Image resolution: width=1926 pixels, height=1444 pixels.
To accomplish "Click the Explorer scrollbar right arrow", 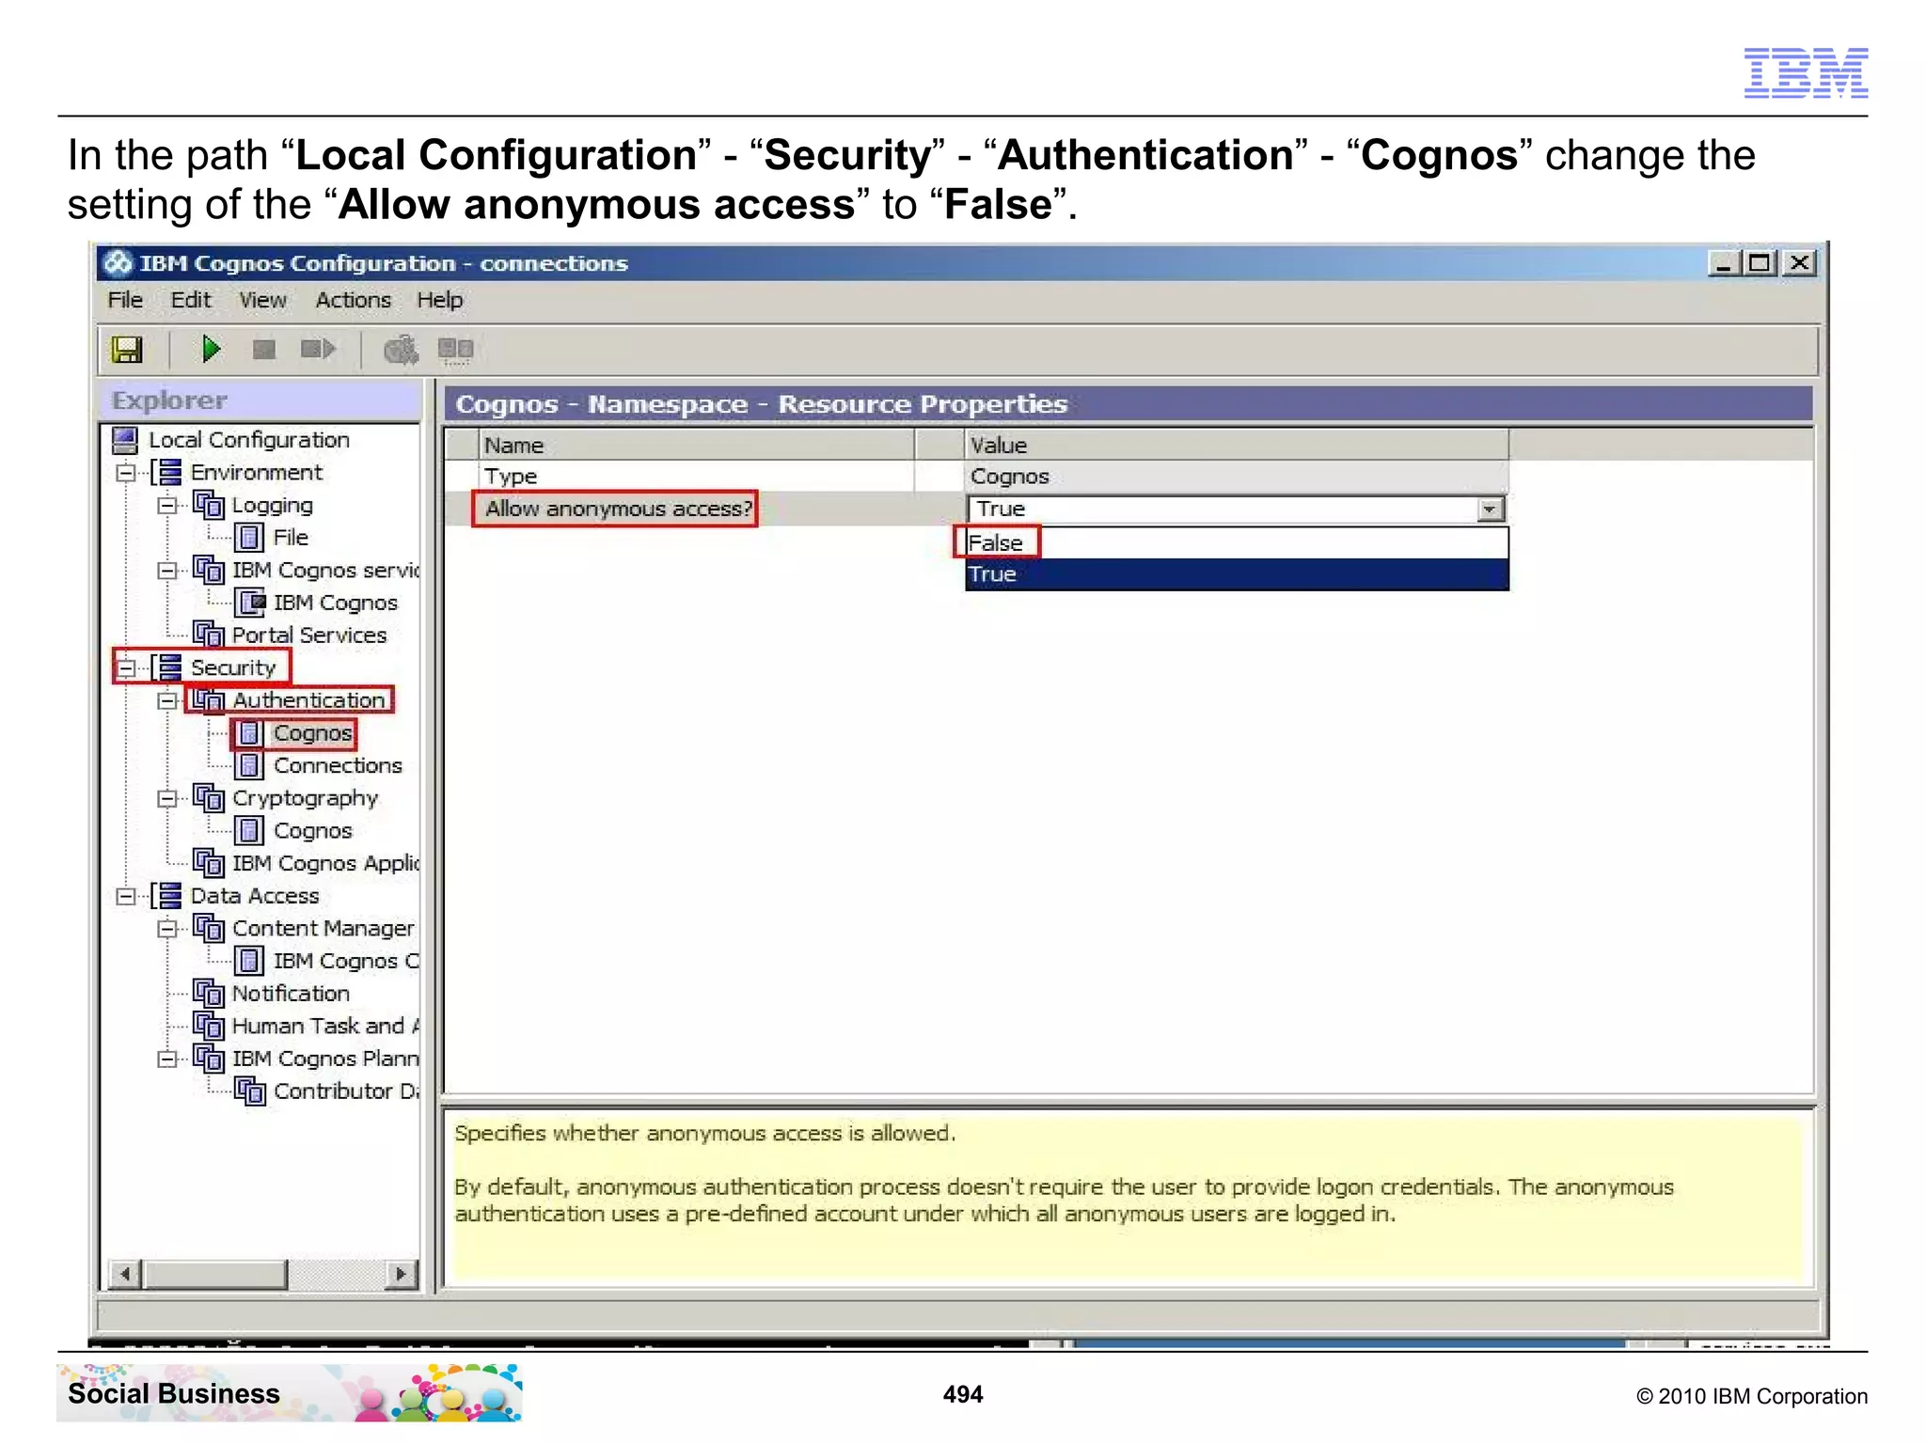I will (402, 1275).
